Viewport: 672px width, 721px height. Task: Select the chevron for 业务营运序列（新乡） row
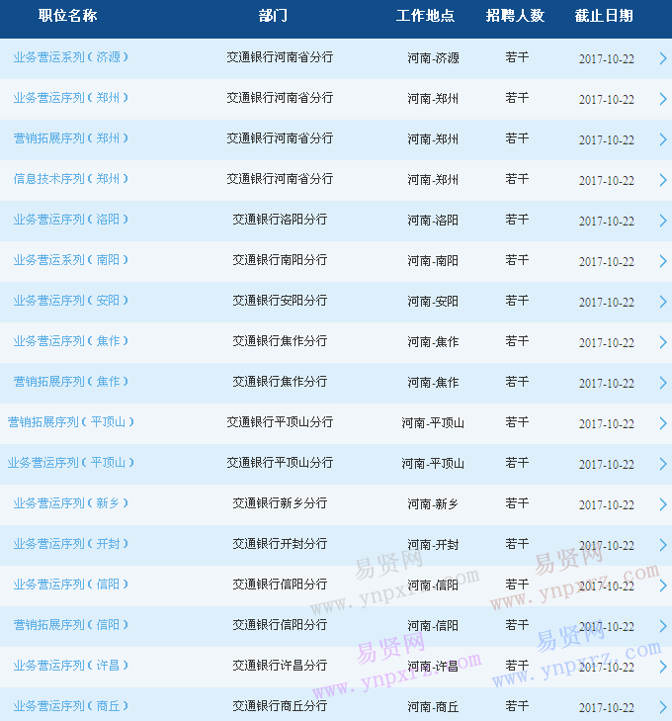pos(663,504)
